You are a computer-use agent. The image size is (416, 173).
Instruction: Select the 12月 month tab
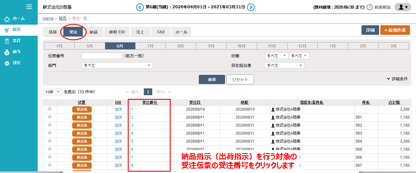(x=302, y=46)
